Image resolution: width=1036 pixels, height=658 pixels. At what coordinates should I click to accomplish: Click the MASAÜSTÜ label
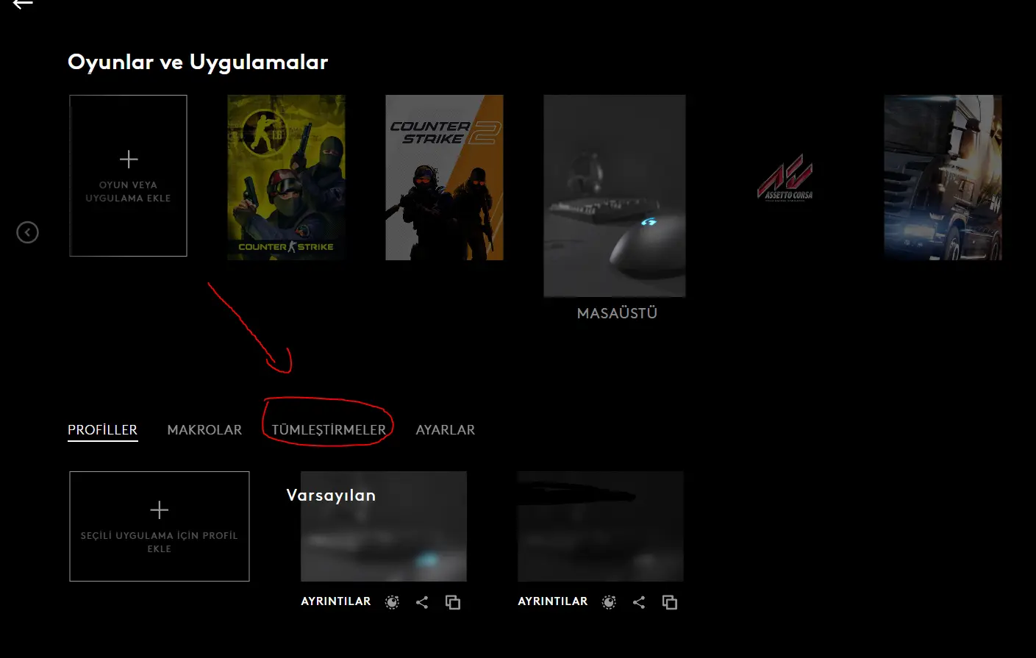pyautogui.click(x=617, y=313)
